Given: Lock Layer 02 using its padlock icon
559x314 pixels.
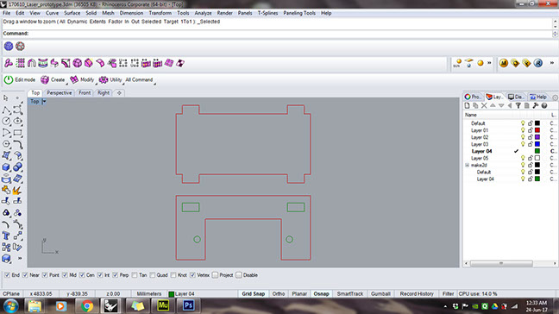Looking at the screenshot, I should point(531,137).
